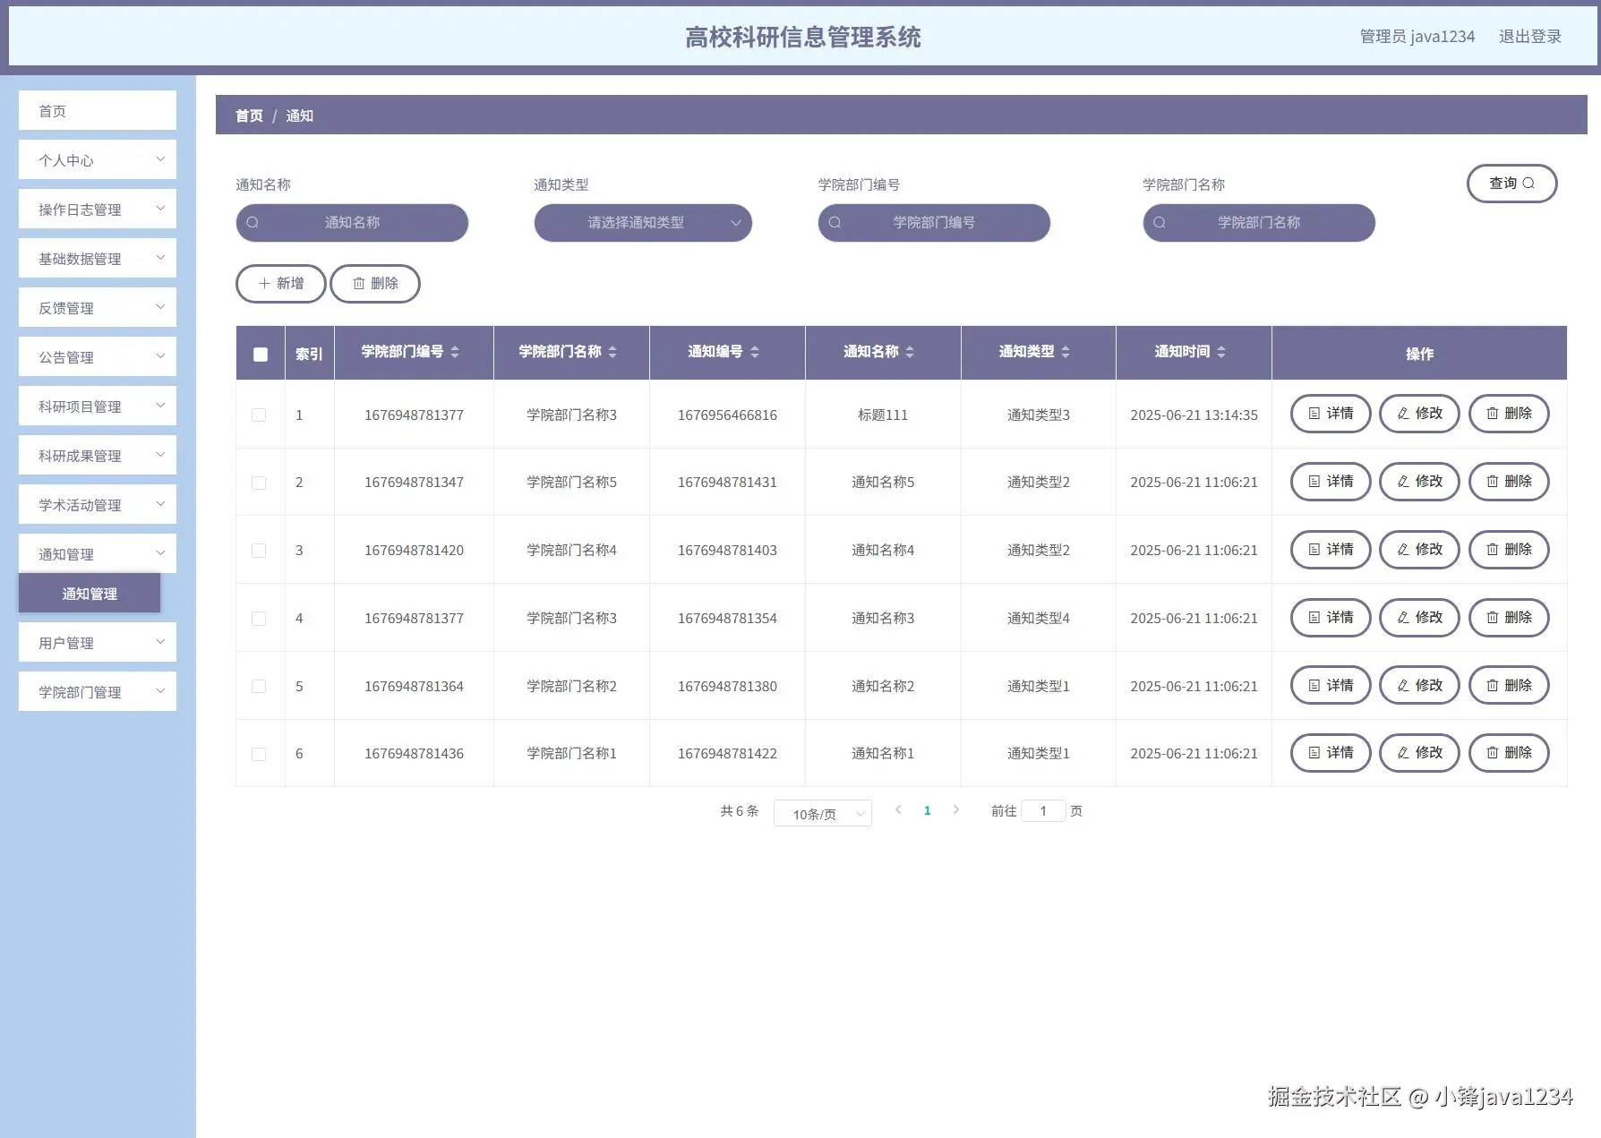Open the 10条/页 page size dropdown
Viewport: 1601px width, 1138px height.
[823, 813]
